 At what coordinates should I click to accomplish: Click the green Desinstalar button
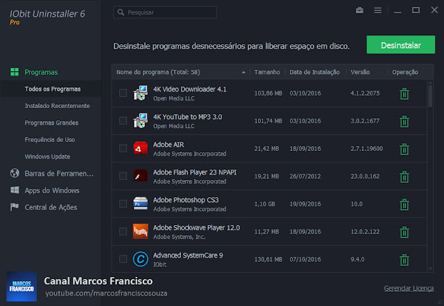[401, 44]
